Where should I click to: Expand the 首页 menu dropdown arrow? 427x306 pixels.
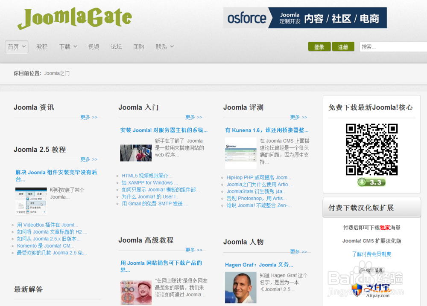[24, 46]
